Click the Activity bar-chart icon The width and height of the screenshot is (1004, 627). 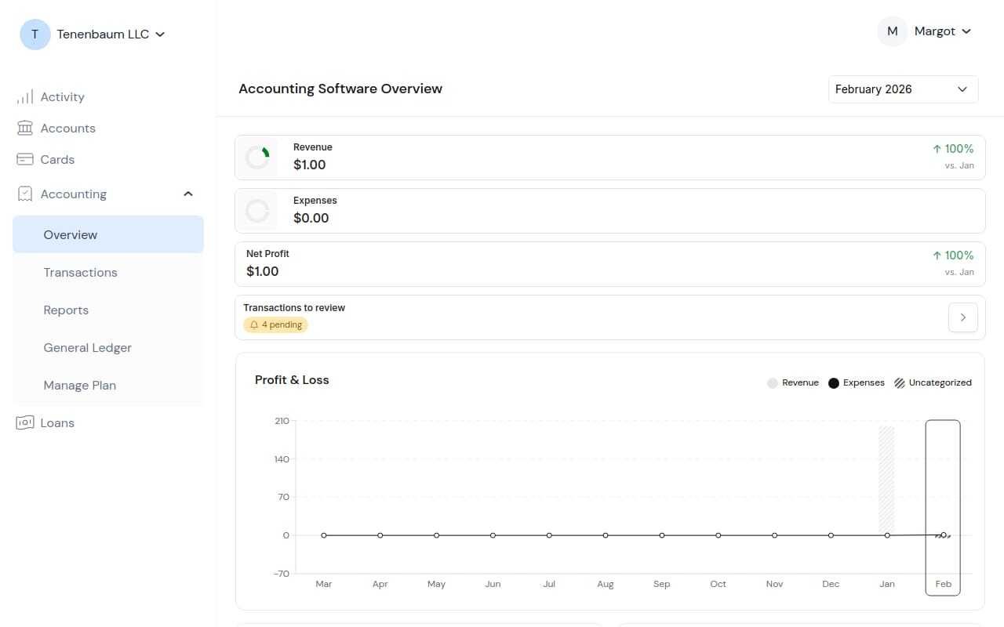[25, 97]
